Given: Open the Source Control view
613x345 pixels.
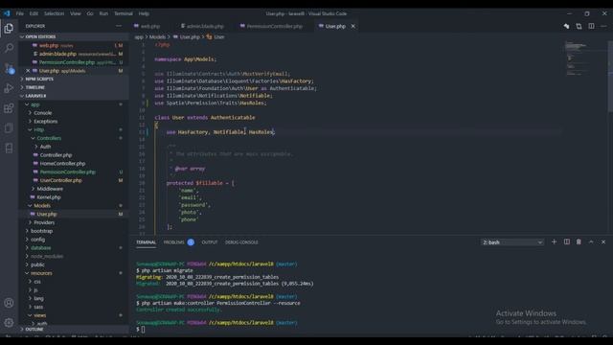Looking at the screenshot, I should (x=9, y=68).
